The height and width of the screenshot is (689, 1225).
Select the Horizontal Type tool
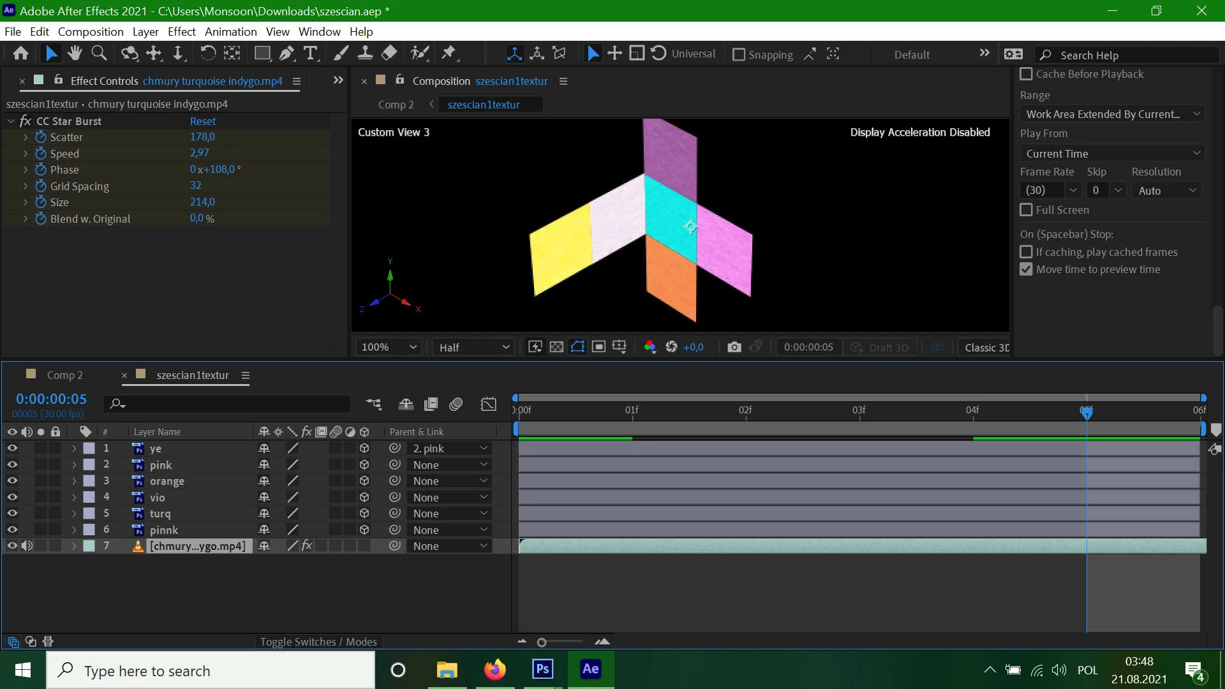click(311, 54)
